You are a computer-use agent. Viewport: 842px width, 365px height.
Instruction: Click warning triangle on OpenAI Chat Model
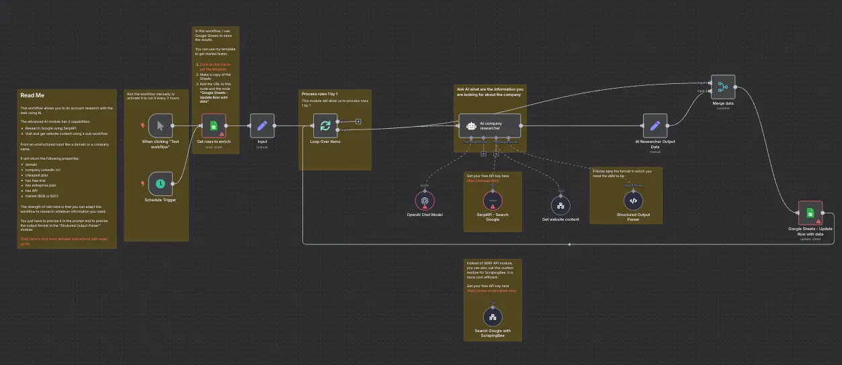click(x=425, y=207)
